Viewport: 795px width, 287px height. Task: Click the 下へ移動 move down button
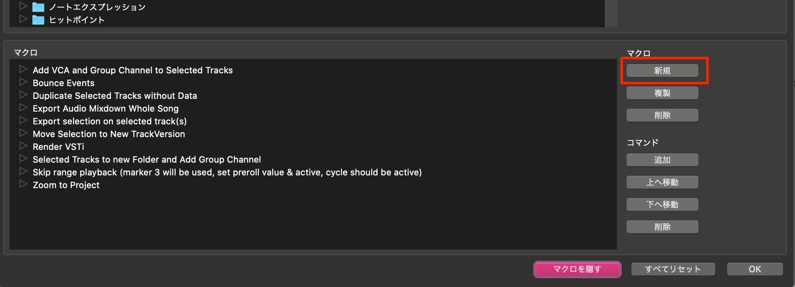662,204
